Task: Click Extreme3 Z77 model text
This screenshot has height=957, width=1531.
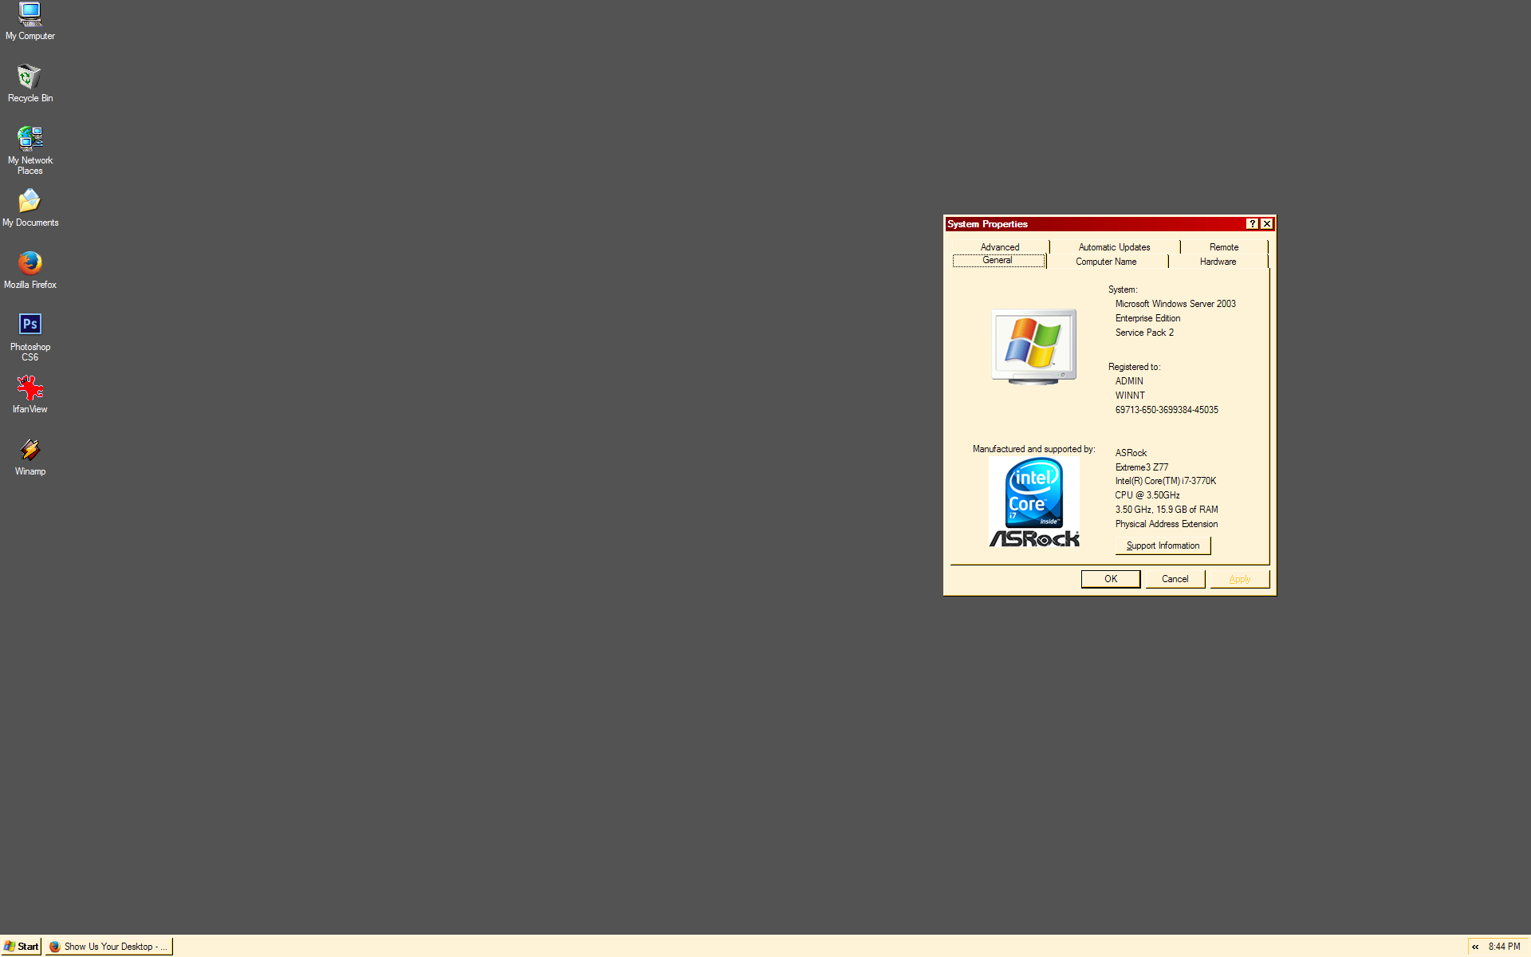Action: [1142, 467]
